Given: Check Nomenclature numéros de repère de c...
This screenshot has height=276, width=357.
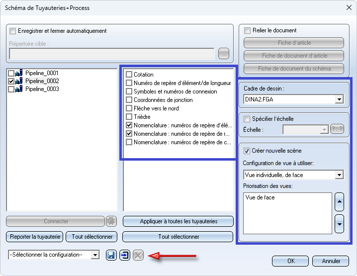Looking at the screenshot, I should coord(129,142).
